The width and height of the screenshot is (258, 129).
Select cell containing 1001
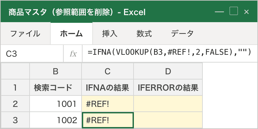(56, 104)
